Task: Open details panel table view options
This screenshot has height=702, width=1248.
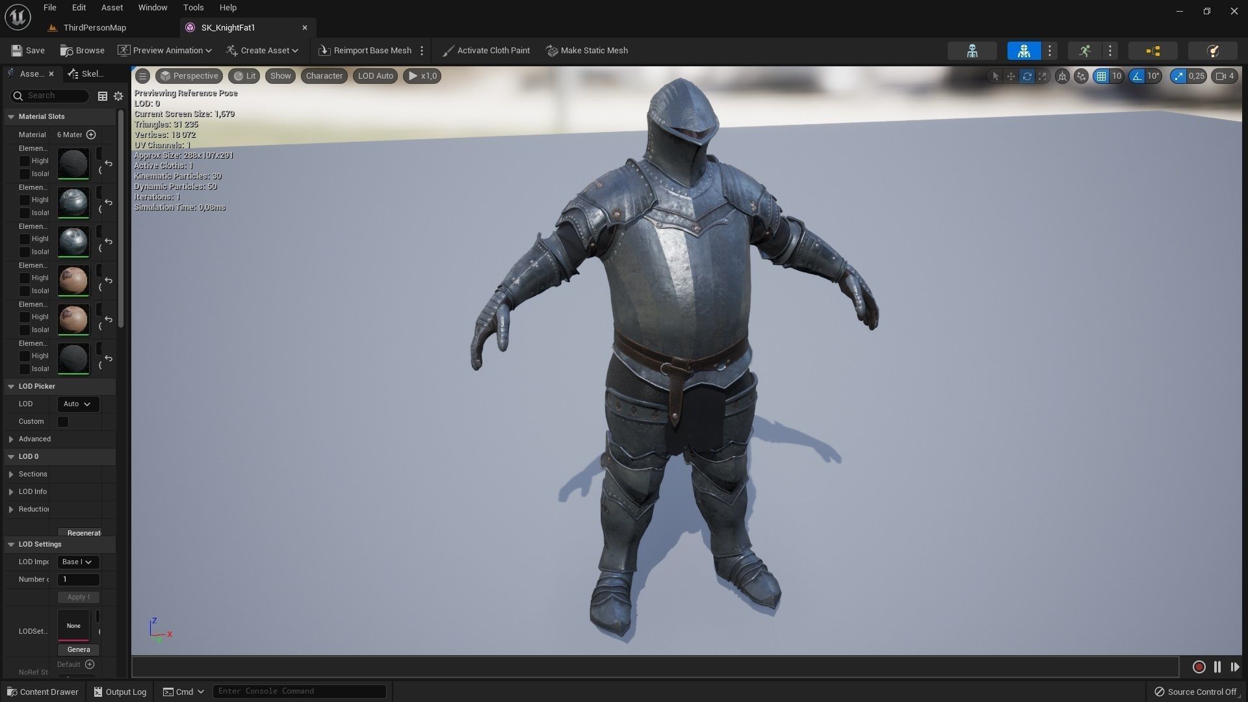Action: click(x=103, y=96)
